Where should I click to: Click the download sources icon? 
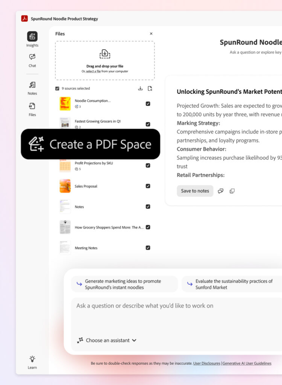[x=140, y=89]
